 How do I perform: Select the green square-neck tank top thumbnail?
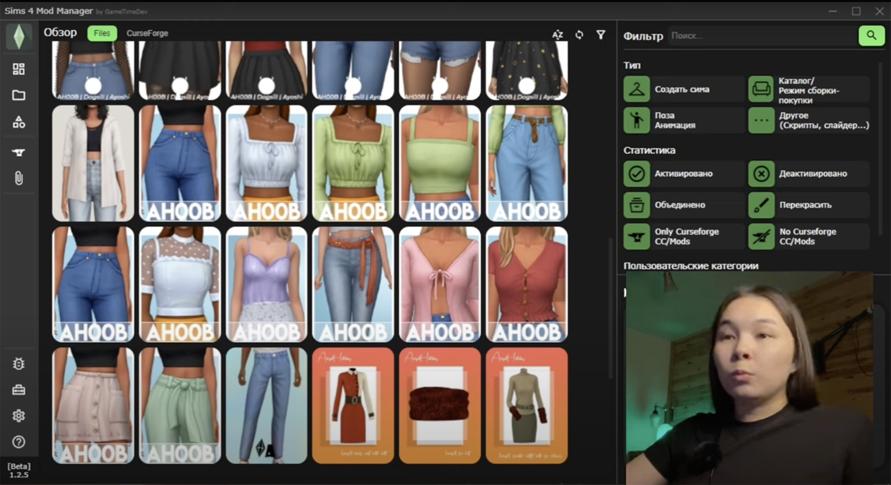tap(440, 163)
